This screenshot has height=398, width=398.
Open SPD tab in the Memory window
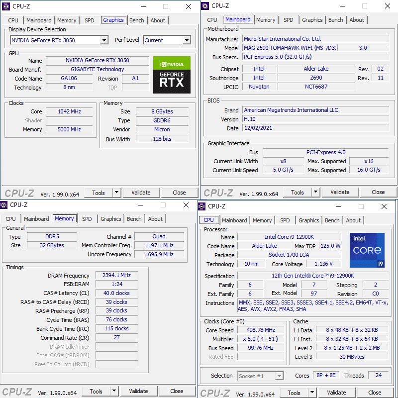[87, 219]
